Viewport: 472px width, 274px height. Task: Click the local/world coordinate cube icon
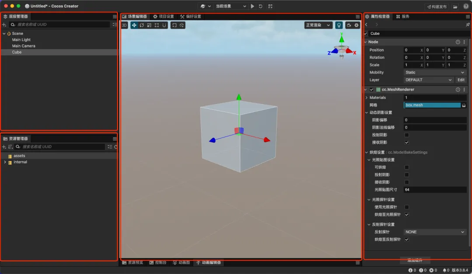click(181, 25)
